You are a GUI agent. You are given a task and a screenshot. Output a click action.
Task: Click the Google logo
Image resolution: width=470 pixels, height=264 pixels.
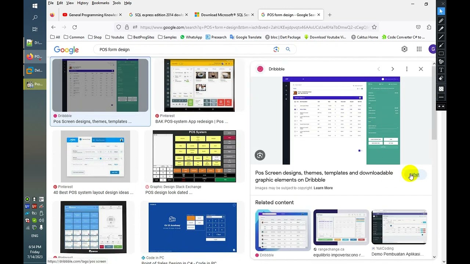pos(66,49)
